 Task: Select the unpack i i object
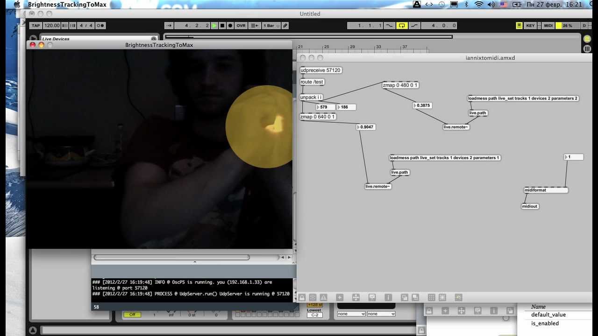tap(311, 98)
